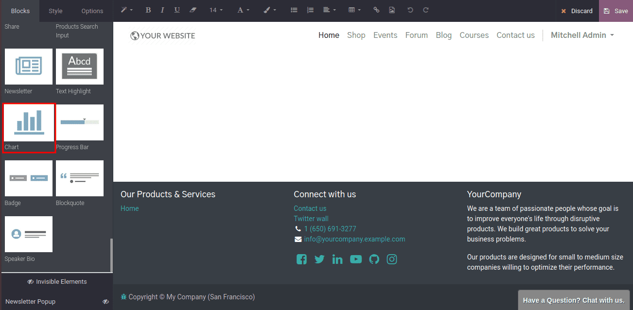The width and height of the screenshot is (633, 310).
Task: Click the sidebar blocks scrollbar
Action: tap(111, 256)
